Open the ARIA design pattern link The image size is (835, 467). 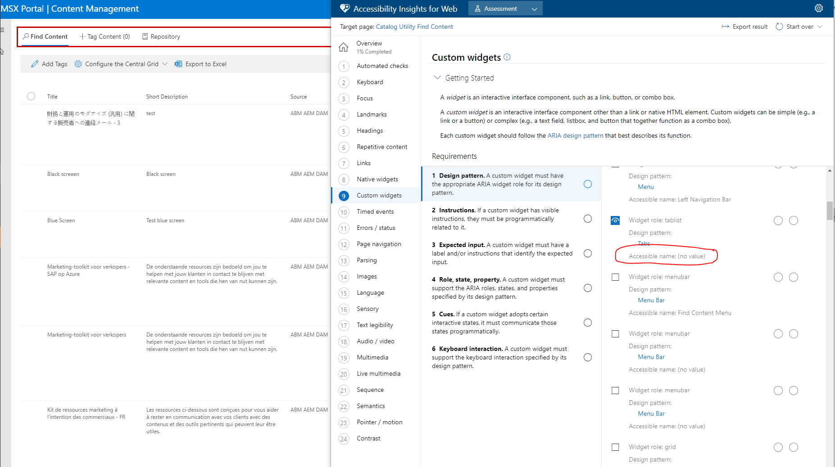coord(575,135)
